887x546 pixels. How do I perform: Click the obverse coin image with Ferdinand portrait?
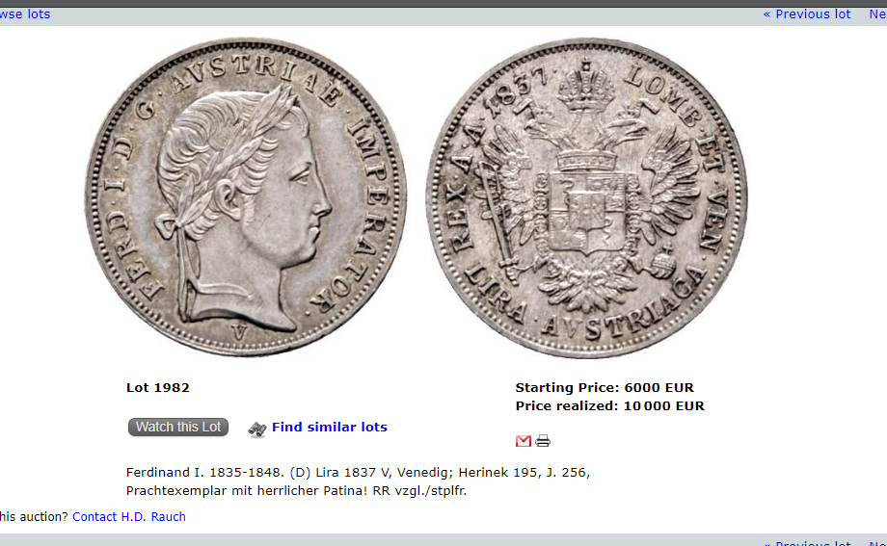(246, 197)
